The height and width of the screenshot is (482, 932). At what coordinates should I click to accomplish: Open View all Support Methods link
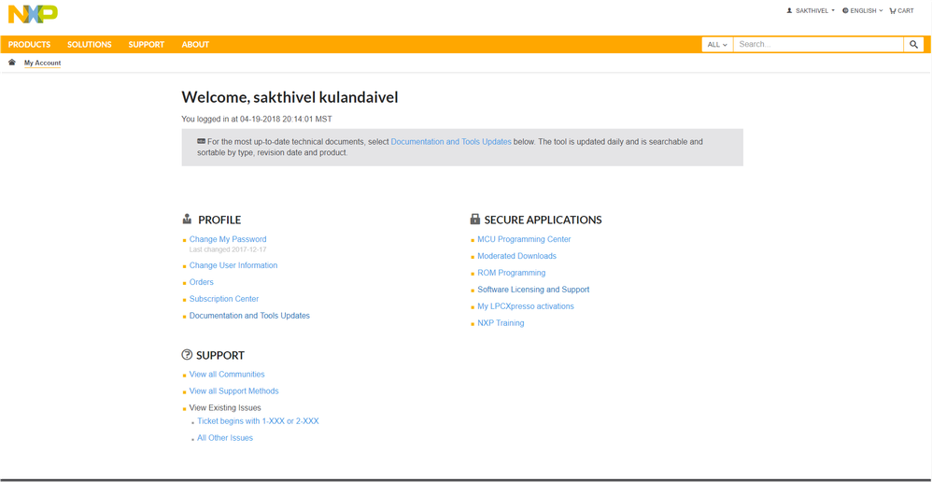coord(234,391)
